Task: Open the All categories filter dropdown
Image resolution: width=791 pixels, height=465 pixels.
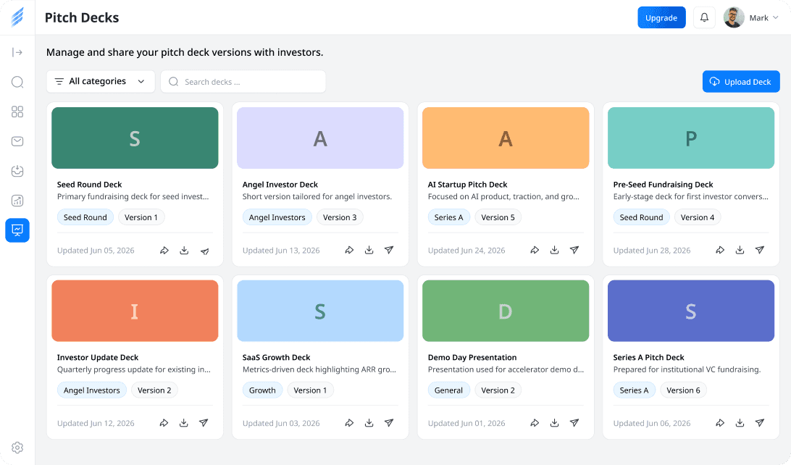Action: click(101, 82)
